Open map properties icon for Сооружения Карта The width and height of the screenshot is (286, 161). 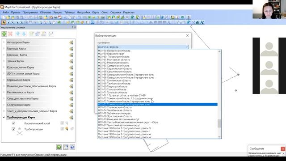pyautogui.click(x=71, y=105)
